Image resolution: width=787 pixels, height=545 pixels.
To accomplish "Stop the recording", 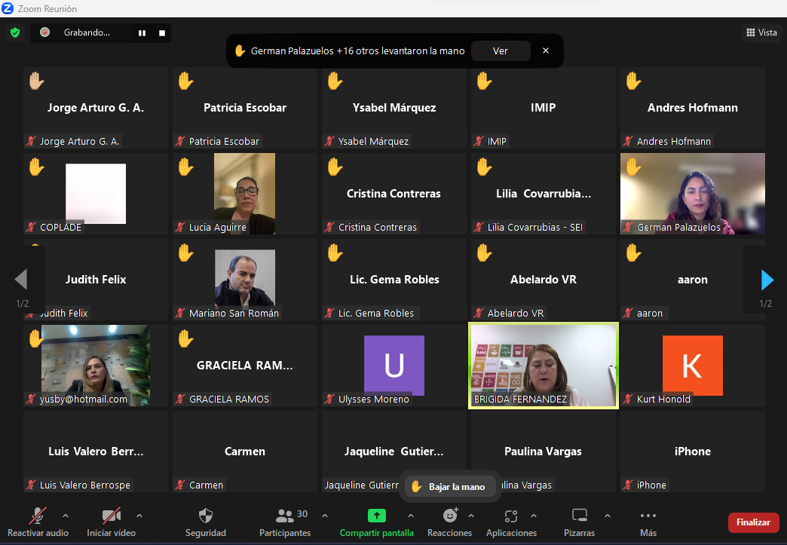I will (x=161, y=32).
